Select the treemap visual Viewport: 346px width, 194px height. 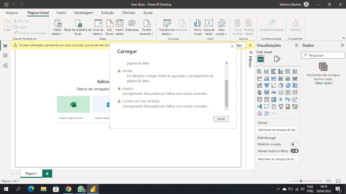[x=295, y=85]
